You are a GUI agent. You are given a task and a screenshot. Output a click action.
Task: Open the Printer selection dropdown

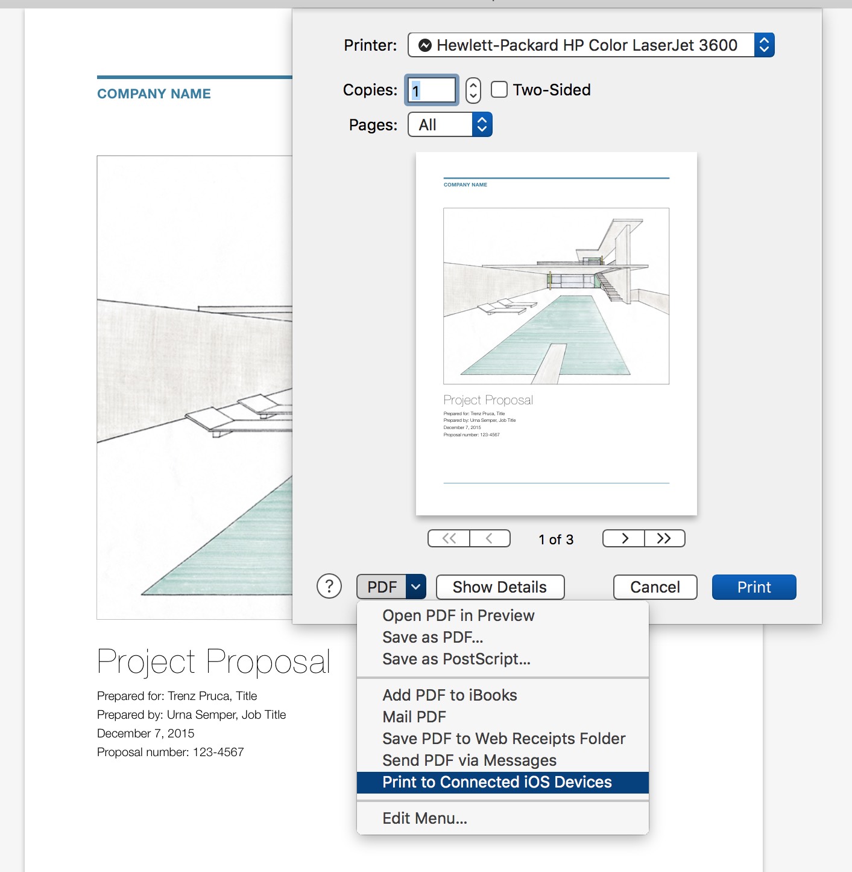point(765,44)
